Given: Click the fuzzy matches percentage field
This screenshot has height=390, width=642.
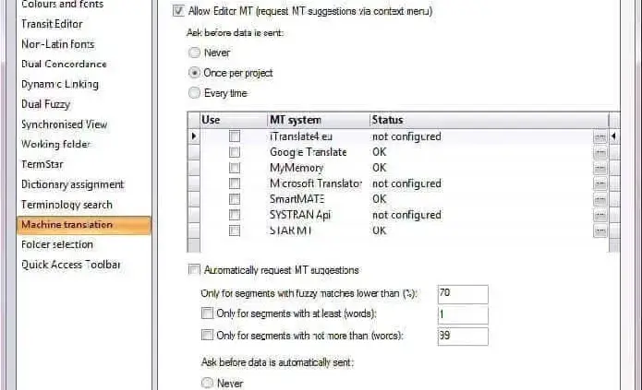Looking at the screenshot, I should (463, 294).
